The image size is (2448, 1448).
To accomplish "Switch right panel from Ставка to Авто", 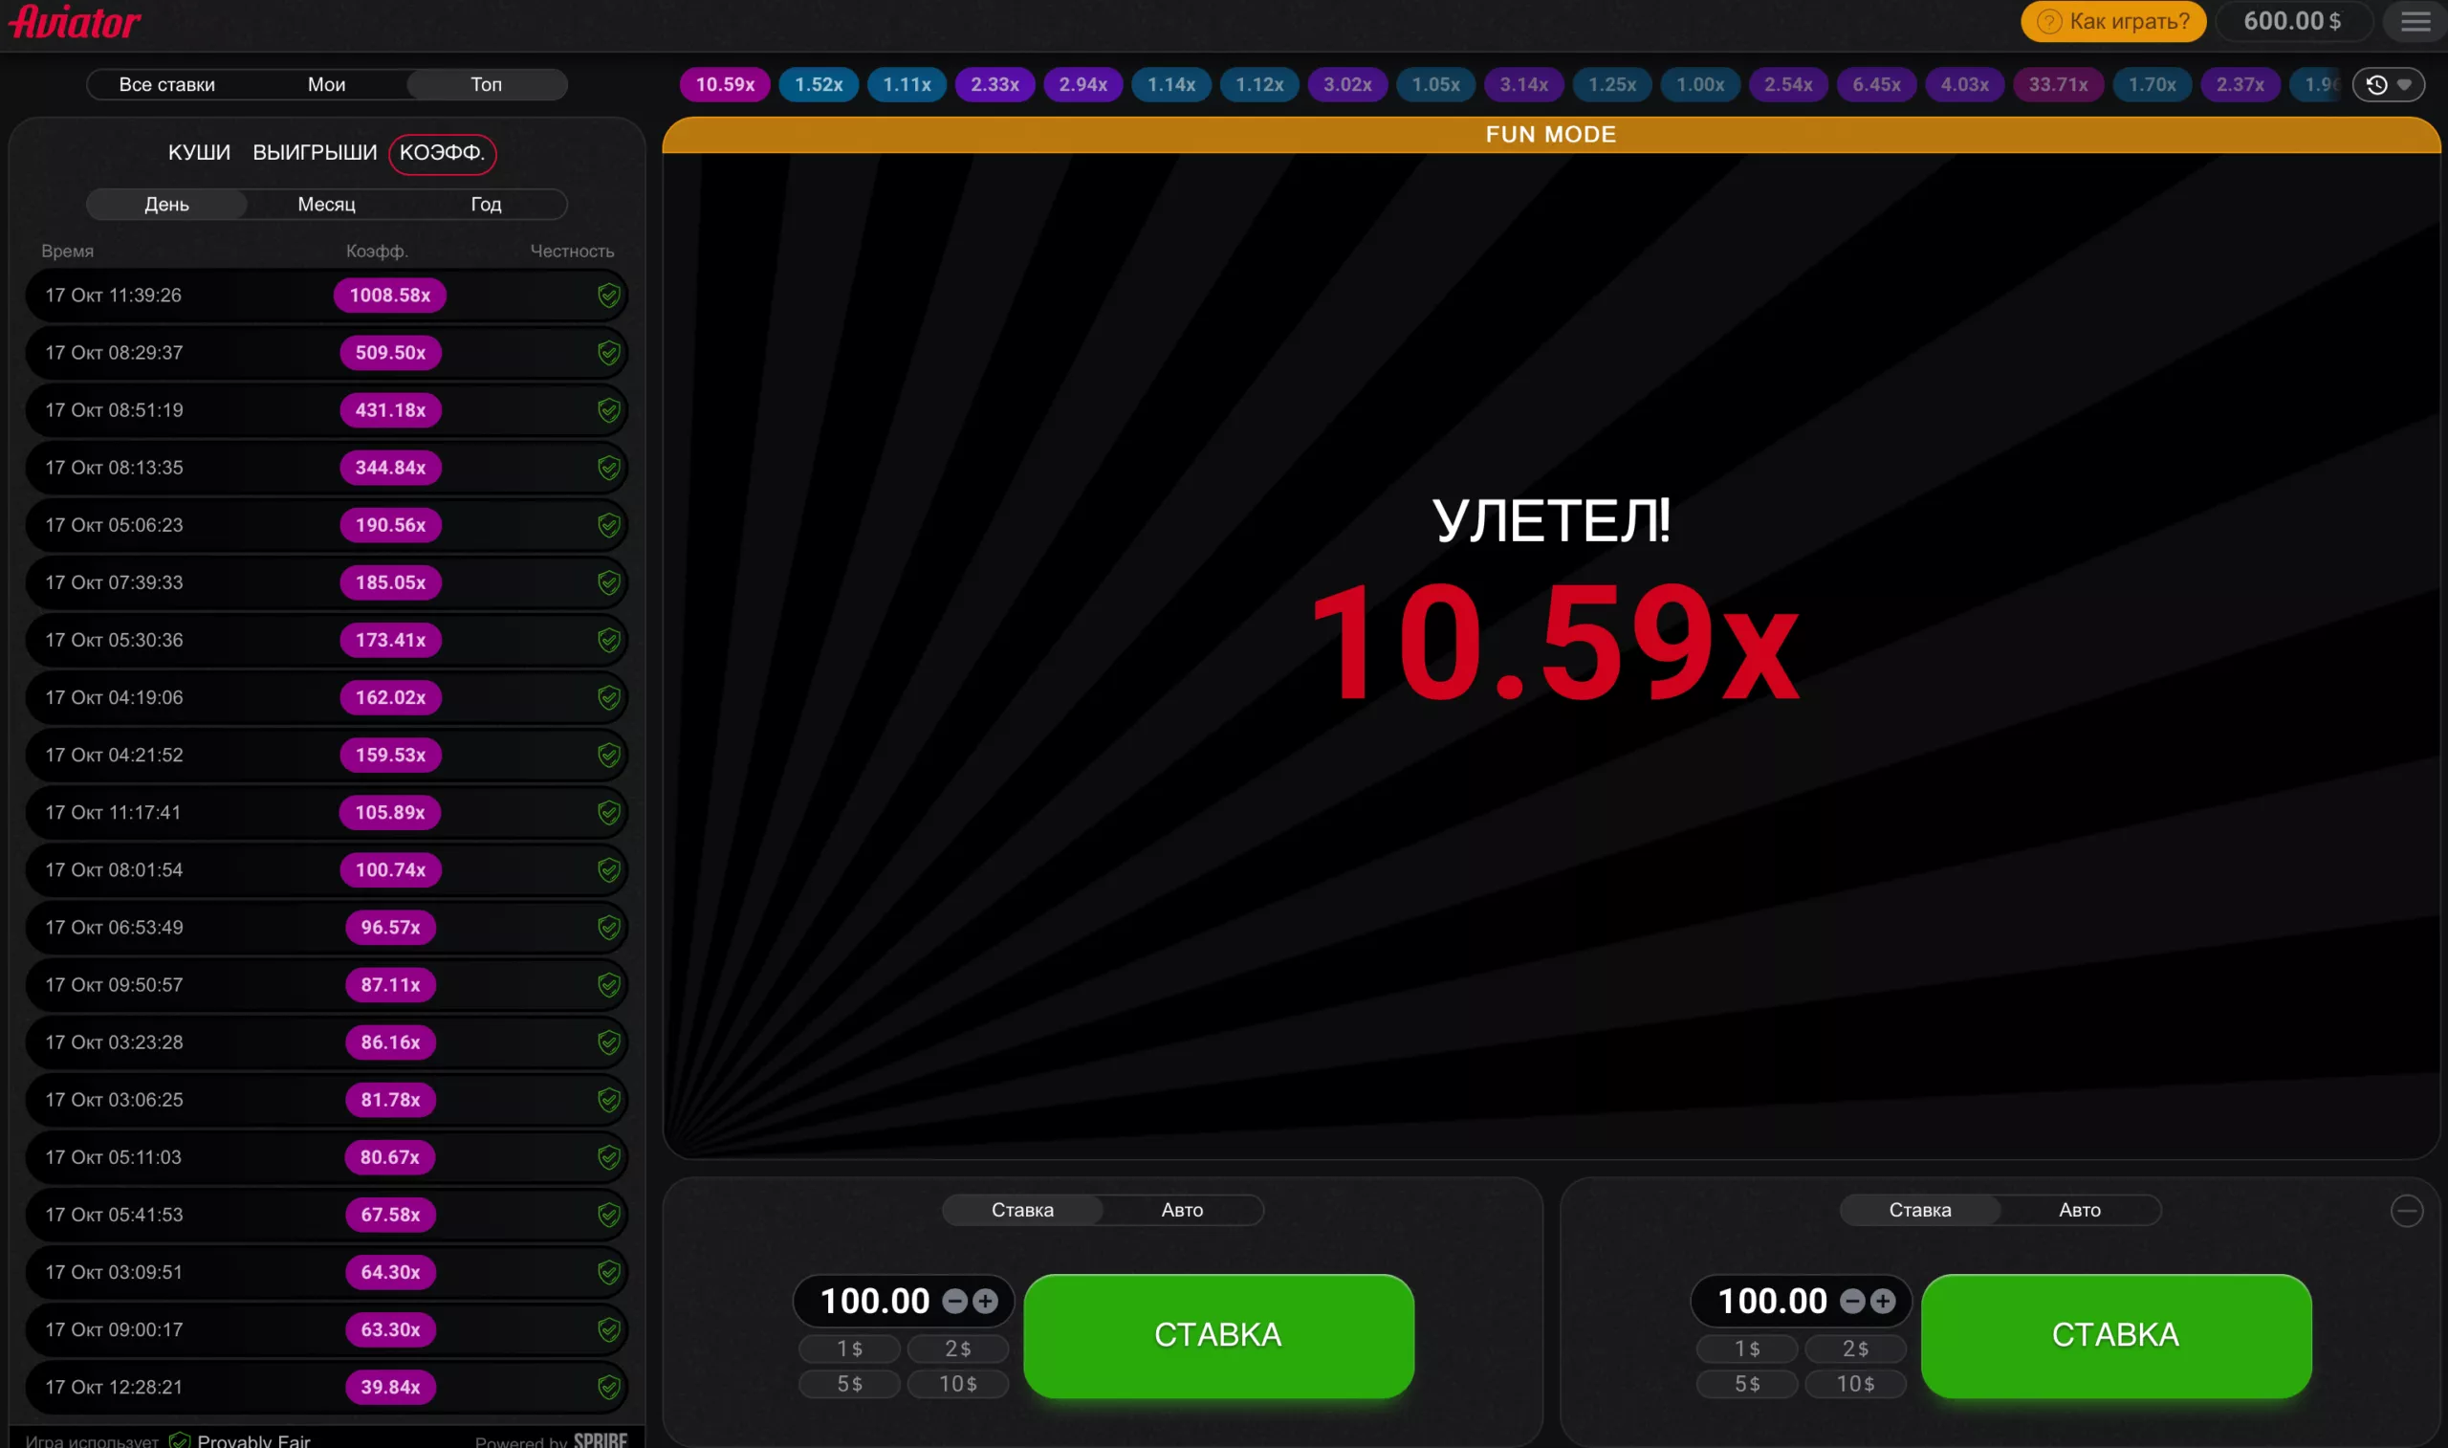I will (x=2080, y=1210).
